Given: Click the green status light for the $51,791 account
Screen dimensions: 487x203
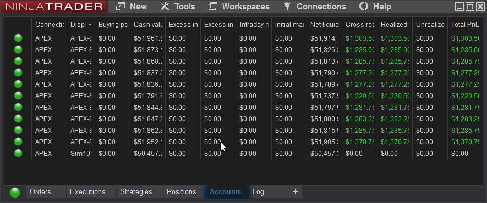Looking at the screenshot, I should click(x=18, y=95).
